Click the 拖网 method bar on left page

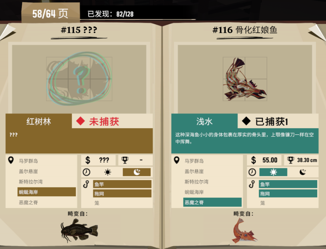coord(122,194)
